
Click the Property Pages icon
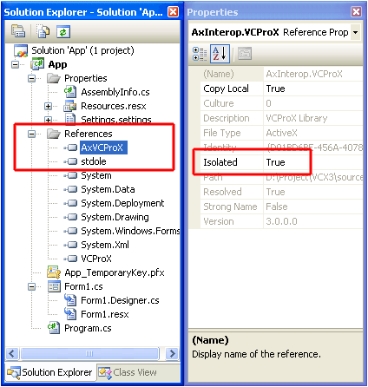[245, 54]
